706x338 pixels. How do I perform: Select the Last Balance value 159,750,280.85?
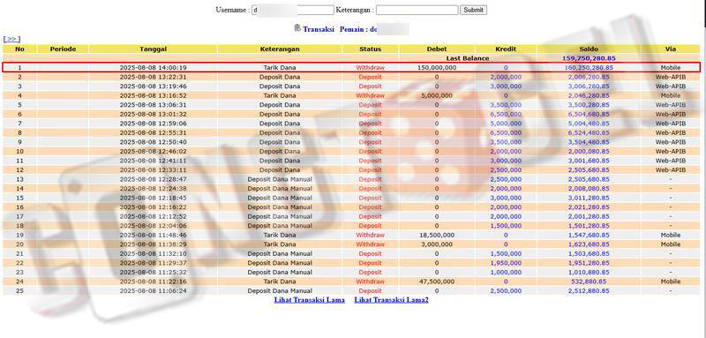click(589, 58)
